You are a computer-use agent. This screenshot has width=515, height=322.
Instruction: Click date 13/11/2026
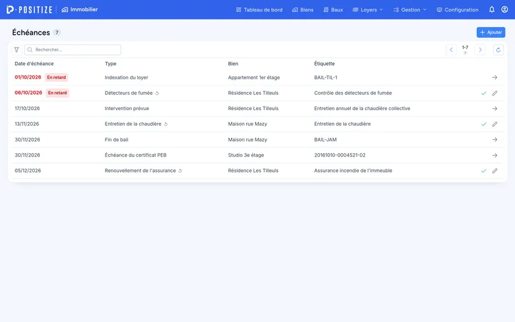click(27, 124)
